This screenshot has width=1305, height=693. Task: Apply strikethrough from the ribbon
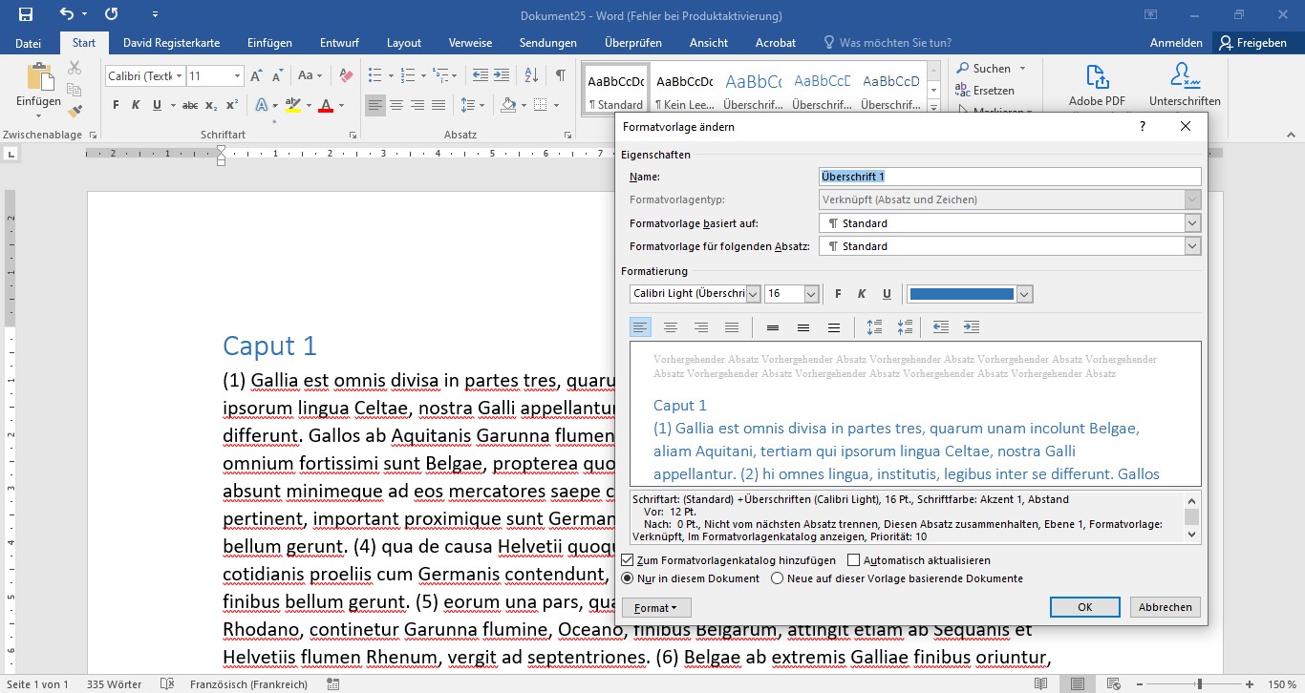tap(190, 105)
